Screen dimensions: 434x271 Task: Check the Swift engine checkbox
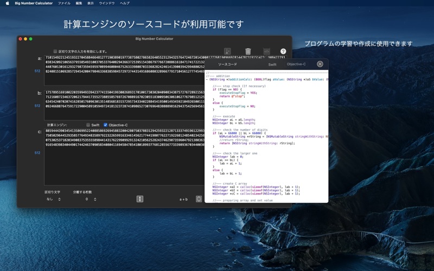click(88, 125)
